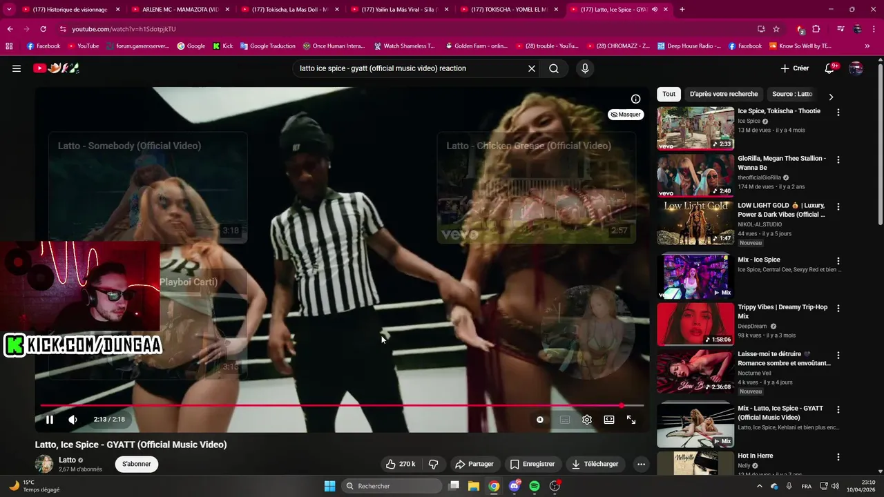Open Chrome three-dot menu
884x497 pixels.
pyautogui.click(x=874, y=29)
